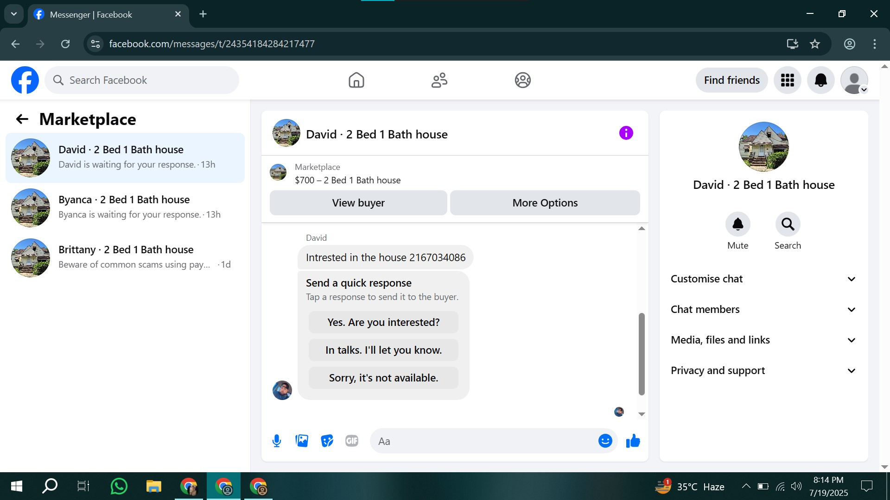
Task: Mute this conversation
Action: pyautogui.click(x=737, y=225)
